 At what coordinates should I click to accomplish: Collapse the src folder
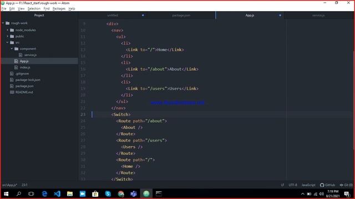tap(7, 43)
